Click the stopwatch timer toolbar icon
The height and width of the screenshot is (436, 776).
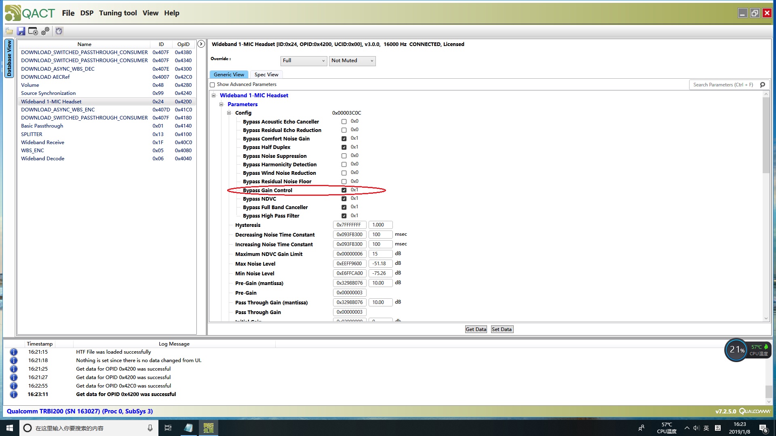point(59,31)
